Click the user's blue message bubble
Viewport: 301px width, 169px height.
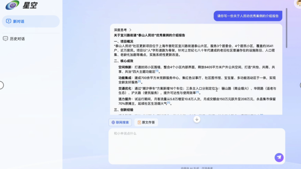click(248, 16)
